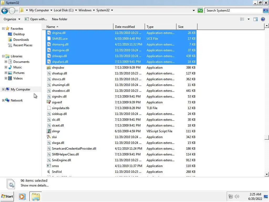
Task: Click the scrollbar up arrow
Action: (267, 26)
